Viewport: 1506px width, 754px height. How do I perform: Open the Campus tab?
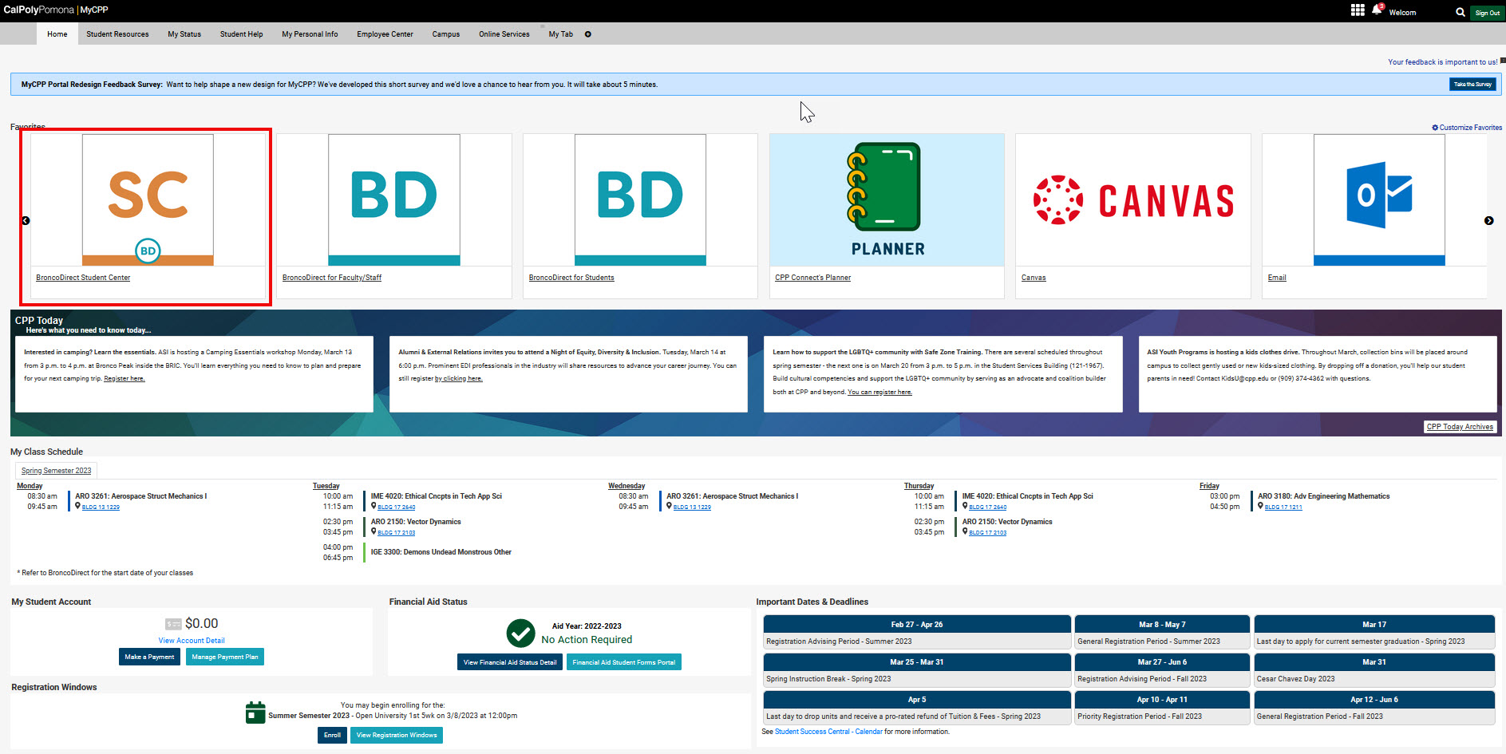click(x=446, y=34)
